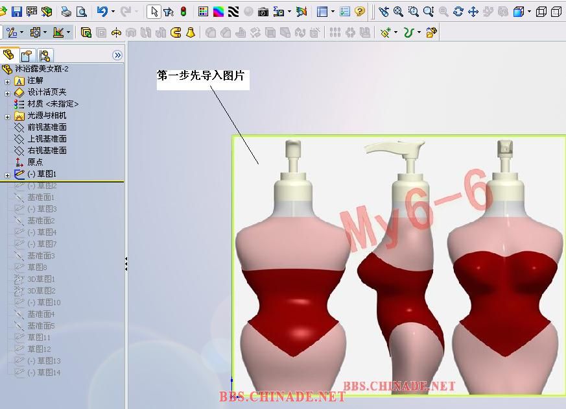This screenshot has height=409, width=566.
Task: Expand the (-) 草图1 sketch node
Action: (7, 175)
